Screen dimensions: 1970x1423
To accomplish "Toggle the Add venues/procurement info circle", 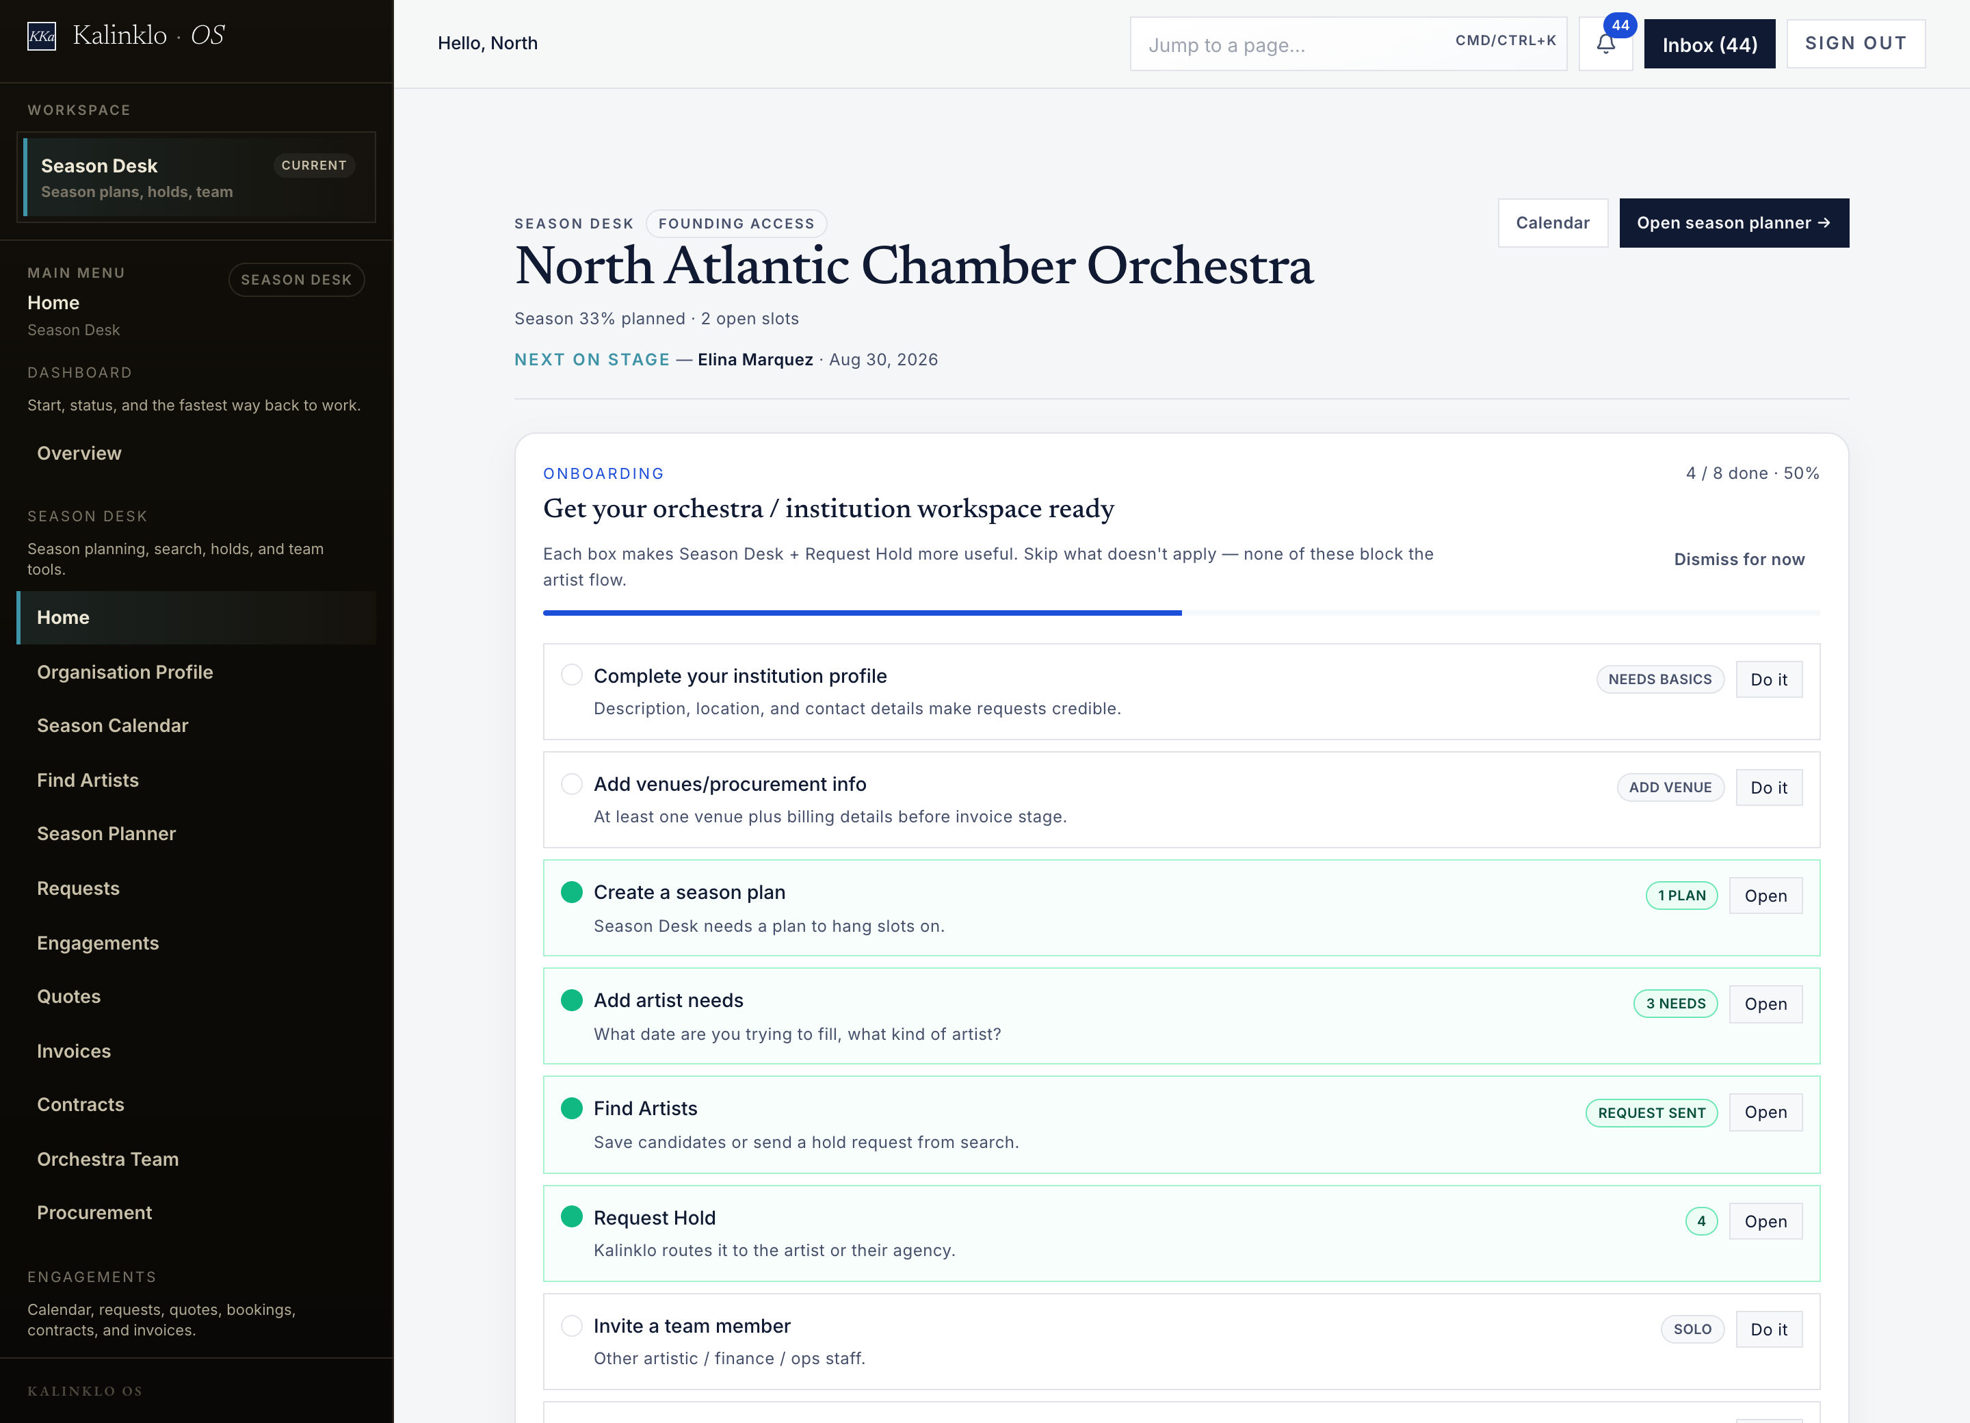I will coord(572,783).
